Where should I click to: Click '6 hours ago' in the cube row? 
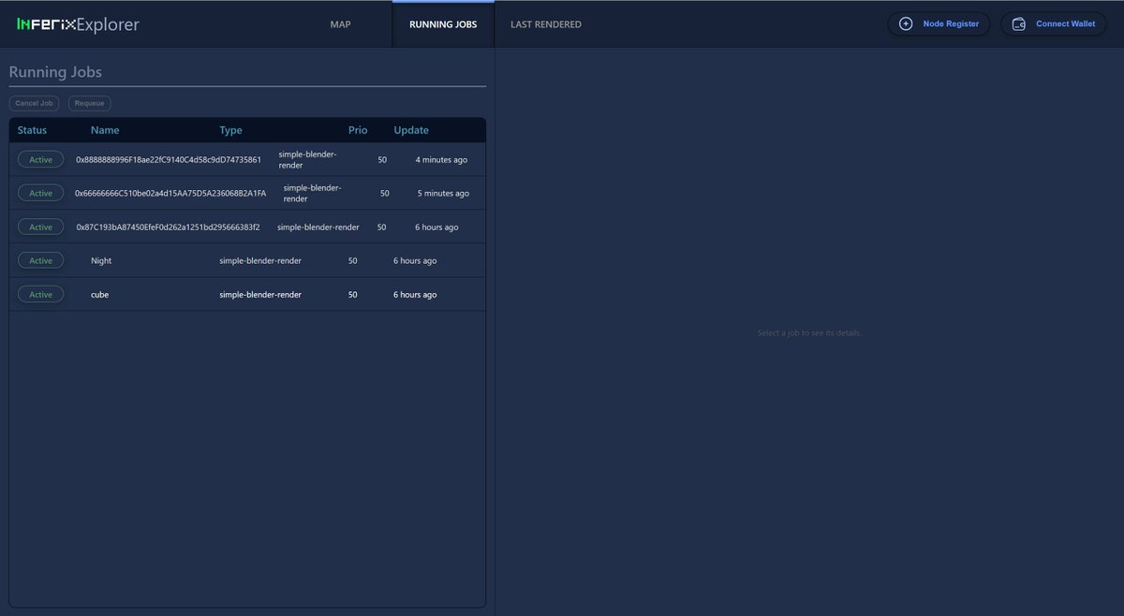click(415, 295)
